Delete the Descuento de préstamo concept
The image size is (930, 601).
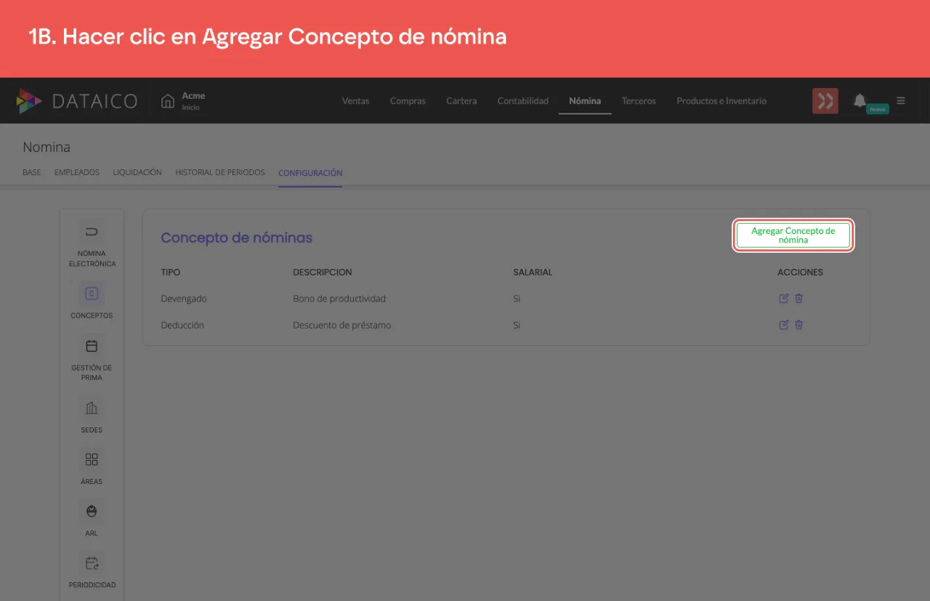point(798,325)
